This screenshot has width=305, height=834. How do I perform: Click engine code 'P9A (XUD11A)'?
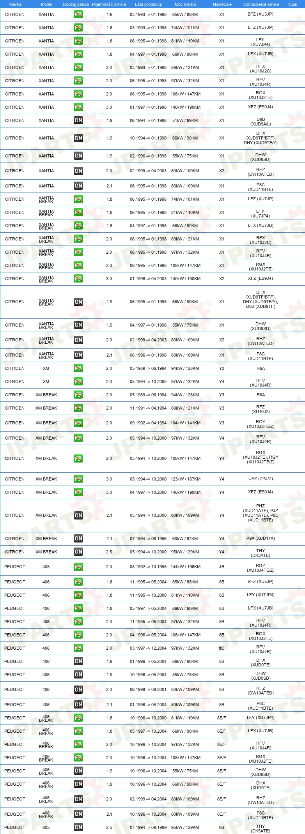(x=261, y=538)
